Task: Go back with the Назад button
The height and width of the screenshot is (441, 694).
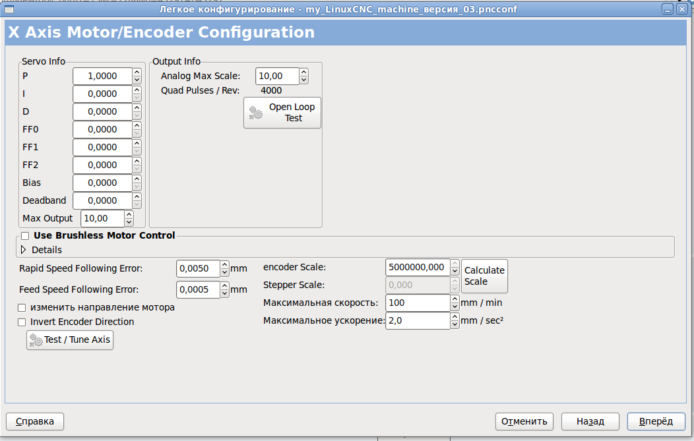Action: click(590, 421)
